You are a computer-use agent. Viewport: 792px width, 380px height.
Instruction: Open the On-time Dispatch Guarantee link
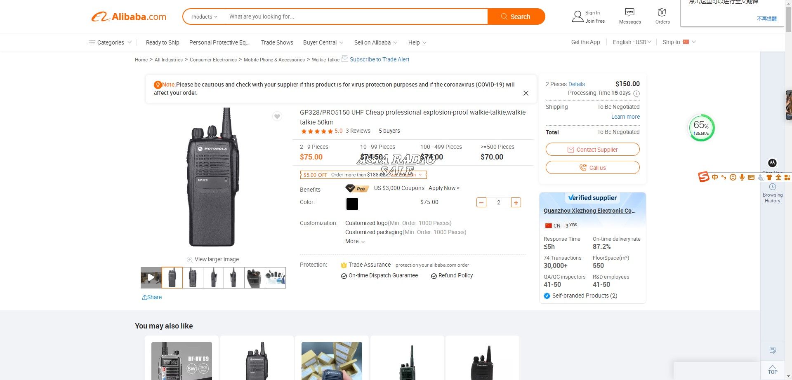point(383,276)
